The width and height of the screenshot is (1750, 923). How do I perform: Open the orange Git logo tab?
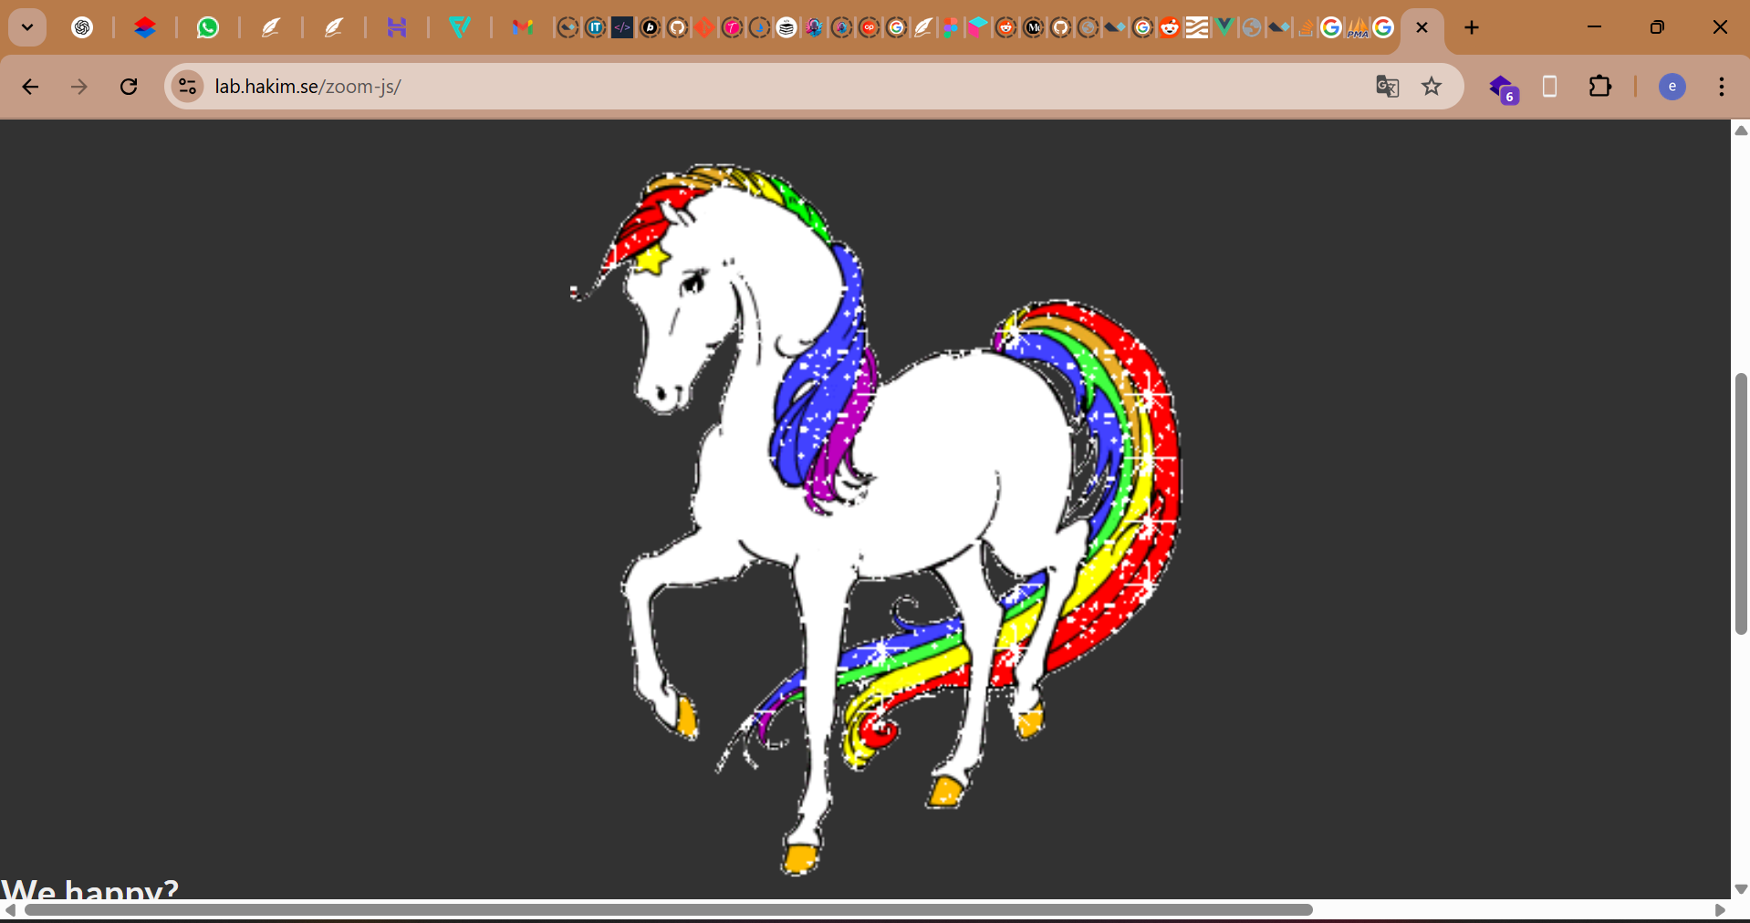pyautogui.click(x=703, y=27)
